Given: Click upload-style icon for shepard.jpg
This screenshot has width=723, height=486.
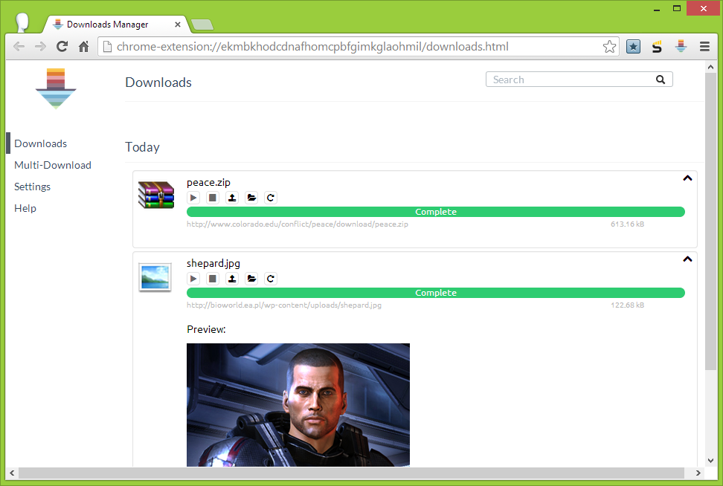Looking at the screenshot, I should click(x=232, y=279).
